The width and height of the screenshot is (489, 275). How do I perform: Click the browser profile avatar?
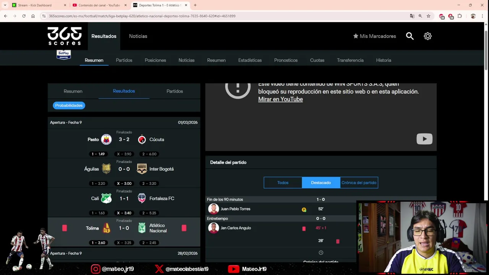tap(473, 16)
